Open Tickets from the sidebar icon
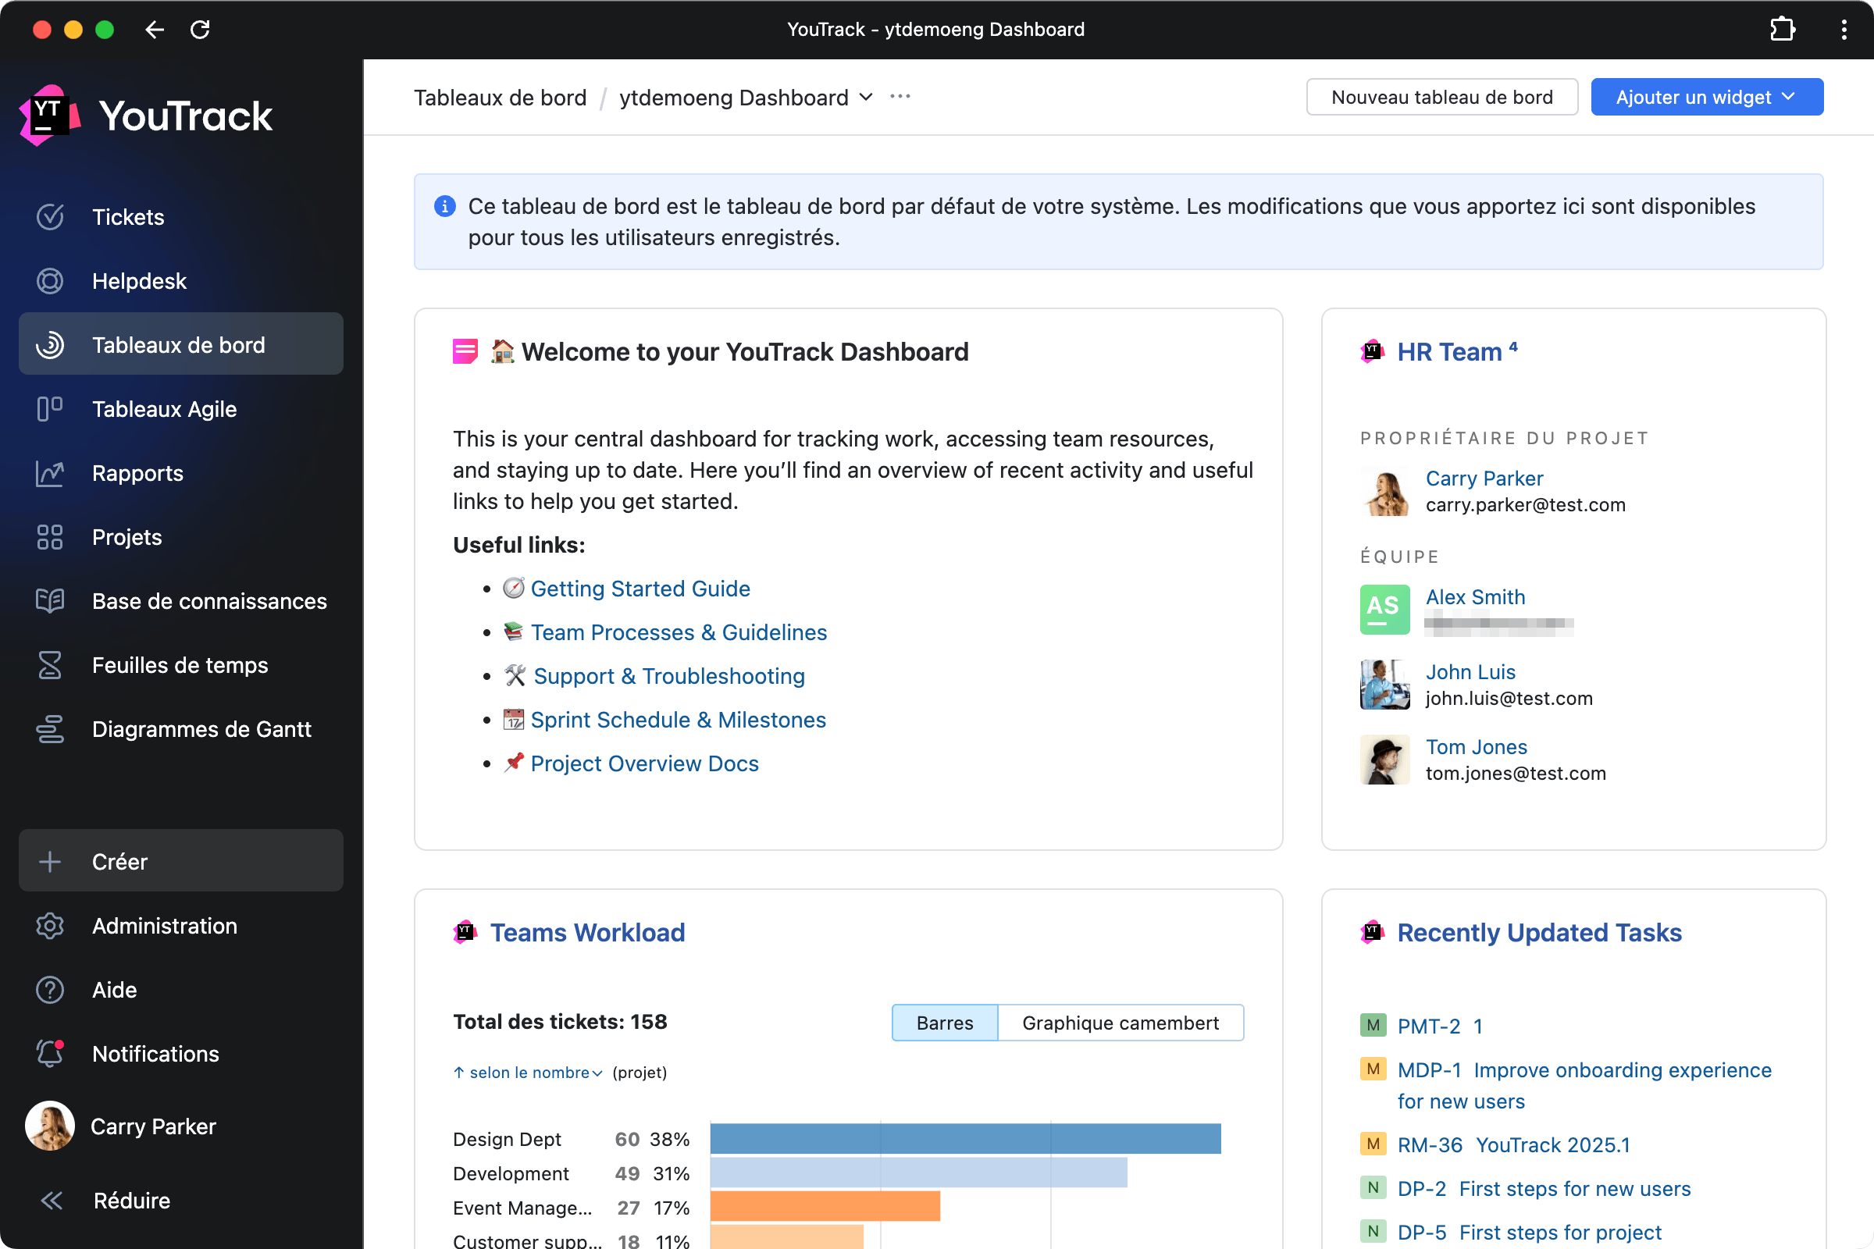 [x=50, y=217]
